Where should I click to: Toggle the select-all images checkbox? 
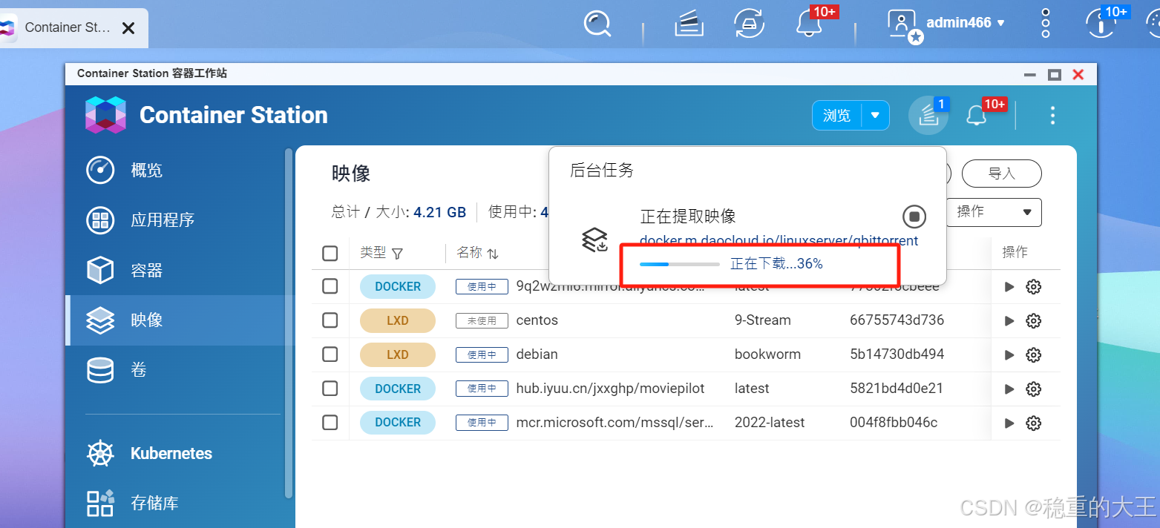(x=330, y=254)
